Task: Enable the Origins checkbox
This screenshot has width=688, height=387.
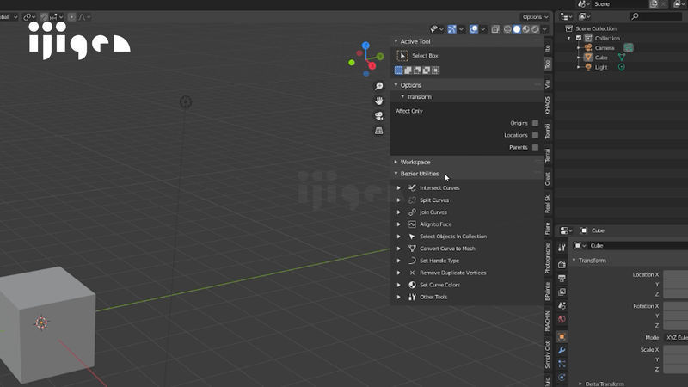Action: (535, 123)
